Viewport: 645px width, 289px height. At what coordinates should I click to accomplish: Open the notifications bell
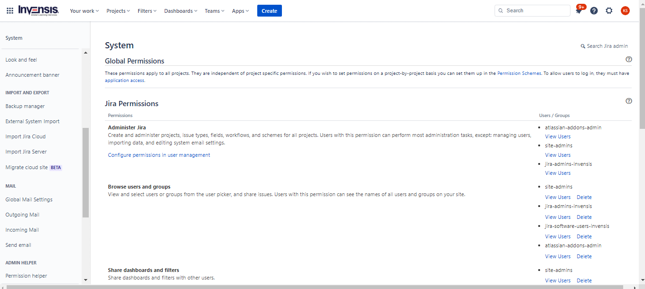coord(579,10)
